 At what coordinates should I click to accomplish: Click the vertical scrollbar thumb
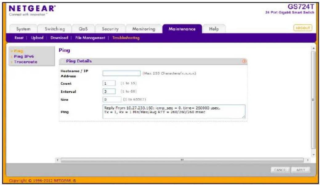[x=314, y=100]
